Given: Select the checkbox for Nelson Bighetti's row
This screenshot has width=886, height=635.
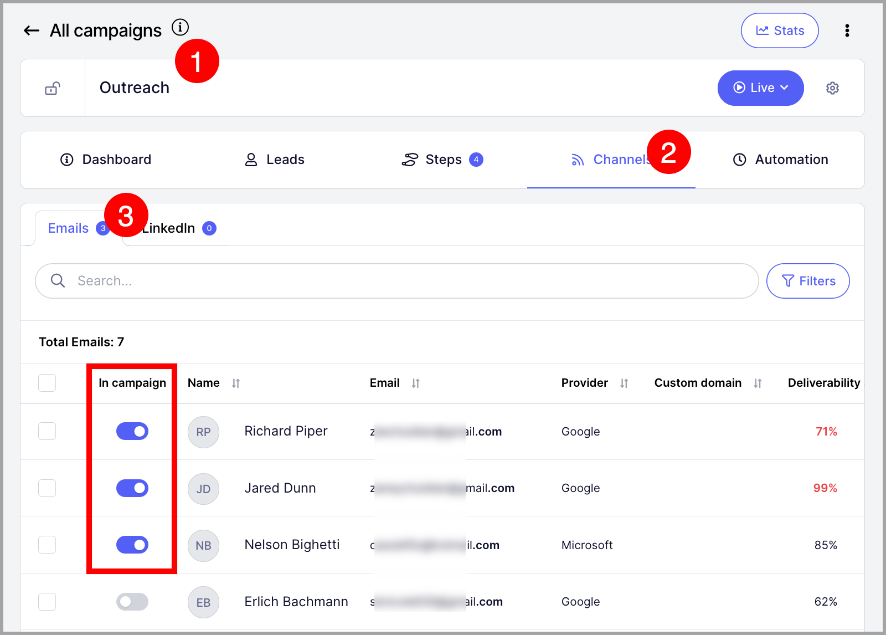Looking at the screenshot, I should pyautogui.click(x=47, y=545).
